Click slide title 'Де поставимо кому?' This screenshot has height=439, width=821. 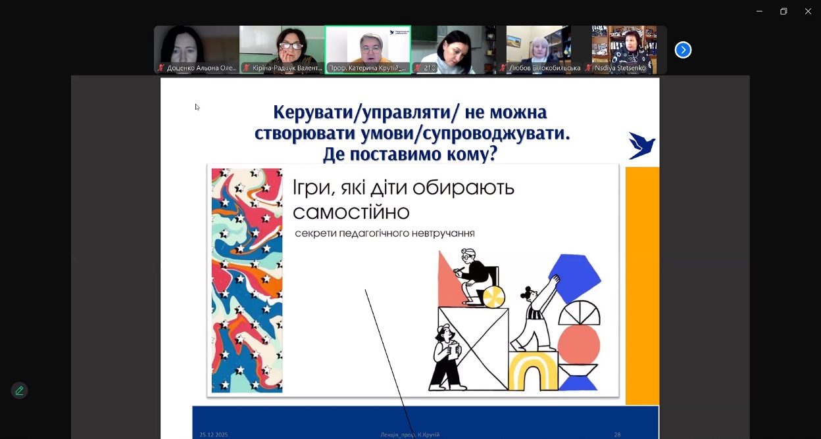coord(410,154)
